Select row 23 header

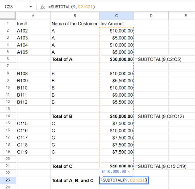click(8, 180)
